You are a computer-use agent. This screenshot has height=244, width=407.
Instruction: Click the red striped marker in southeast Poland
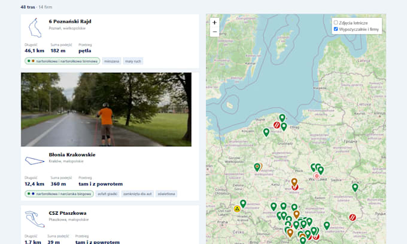pyautogui.click(x=352, y=217)
